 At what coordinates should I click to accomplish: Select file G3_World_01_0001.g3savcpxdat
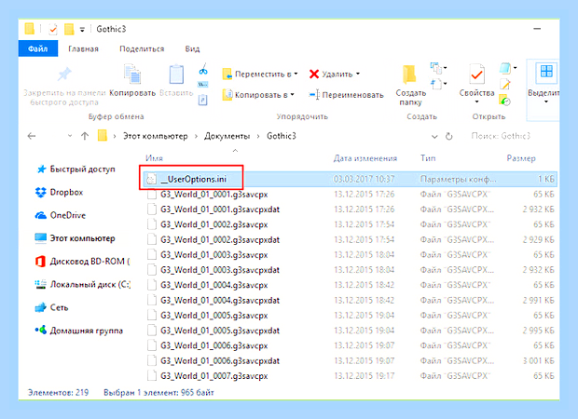point(220,209)
